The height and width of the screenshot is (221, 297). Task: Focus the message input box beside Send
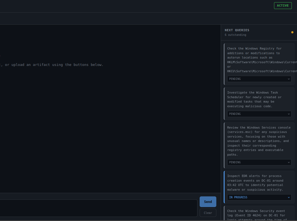point(98,208)
